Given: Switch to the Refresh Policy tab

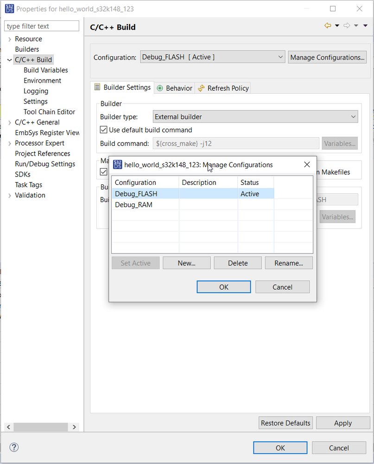Looking at the screenshot, I should point(223,88).
